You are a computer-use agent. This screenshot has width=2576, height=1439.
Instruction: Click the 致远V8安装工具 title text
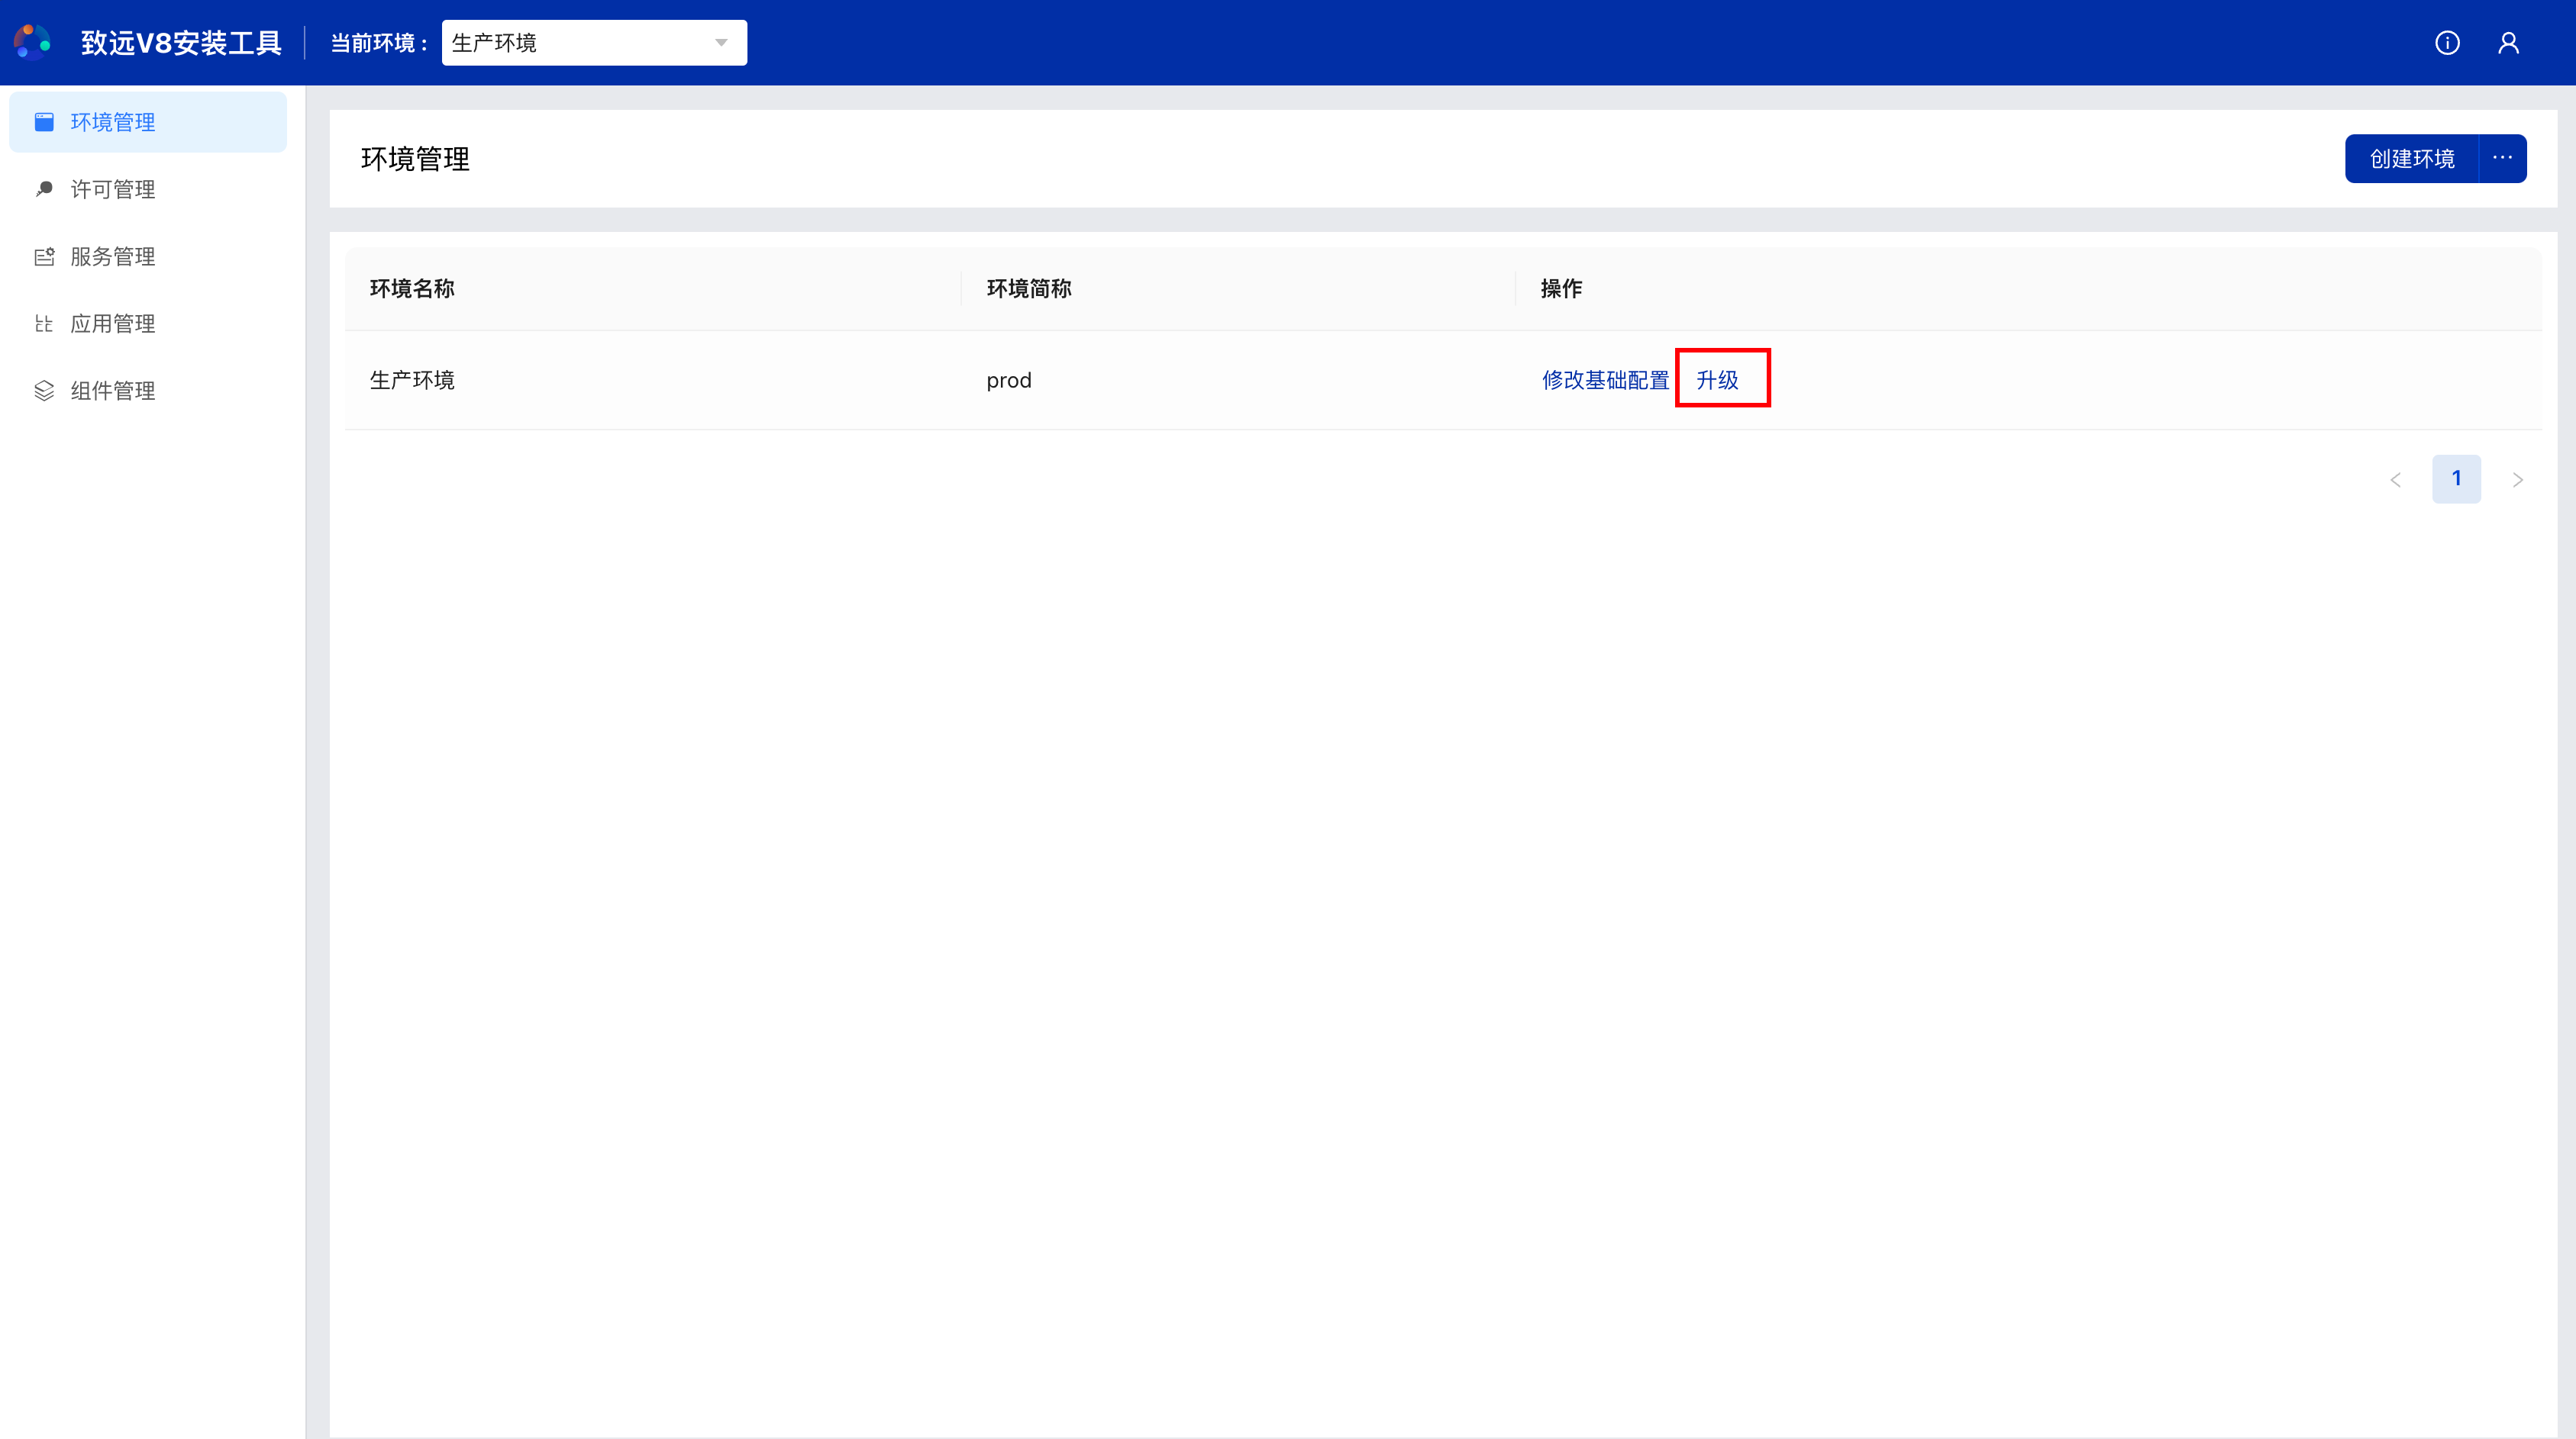coord(181,43)
